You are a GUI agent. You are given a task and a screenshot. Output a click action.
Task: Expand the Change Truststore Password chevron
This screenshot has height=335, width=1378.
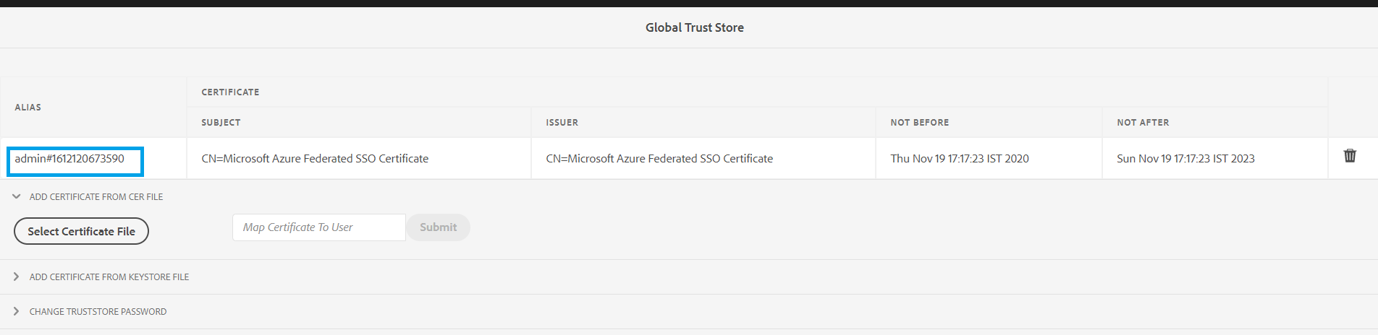tap(16, 311)
